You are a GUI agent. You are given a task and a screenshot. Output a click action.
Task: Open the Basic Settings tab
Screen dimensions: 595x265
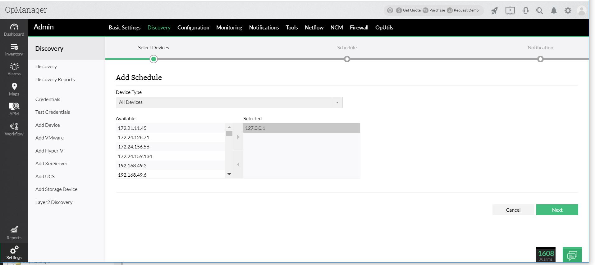pyautogui.click(x=125, y=28)
